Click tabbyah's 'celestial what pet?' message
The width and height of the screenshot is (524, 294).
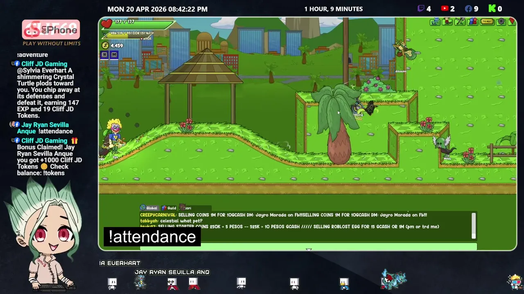[171, 221]
